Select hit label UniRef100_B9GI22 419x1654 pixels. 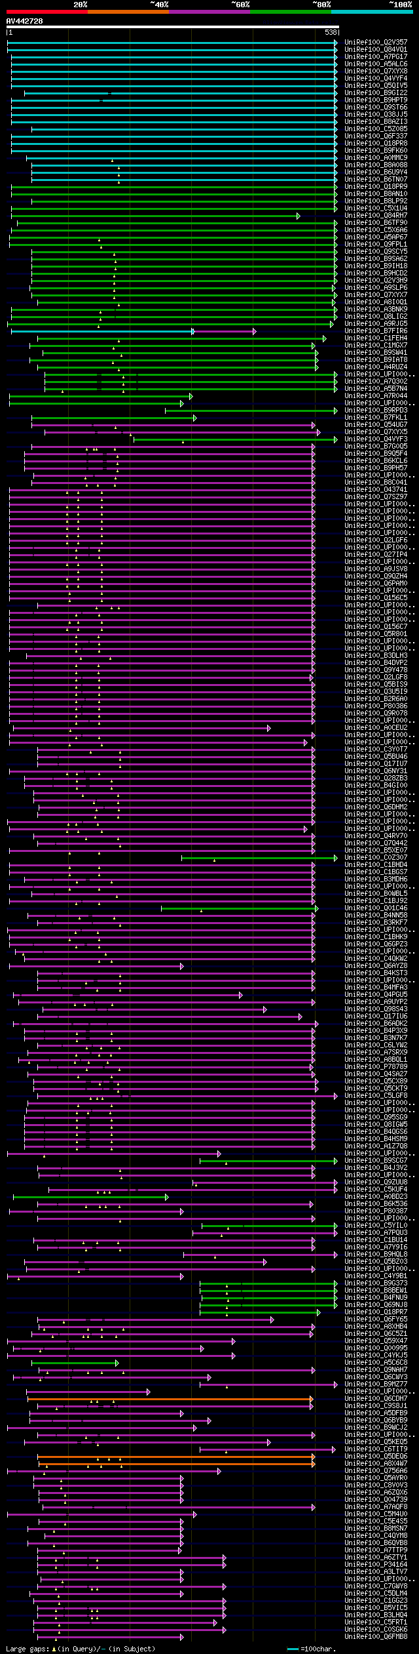(376, 92)
